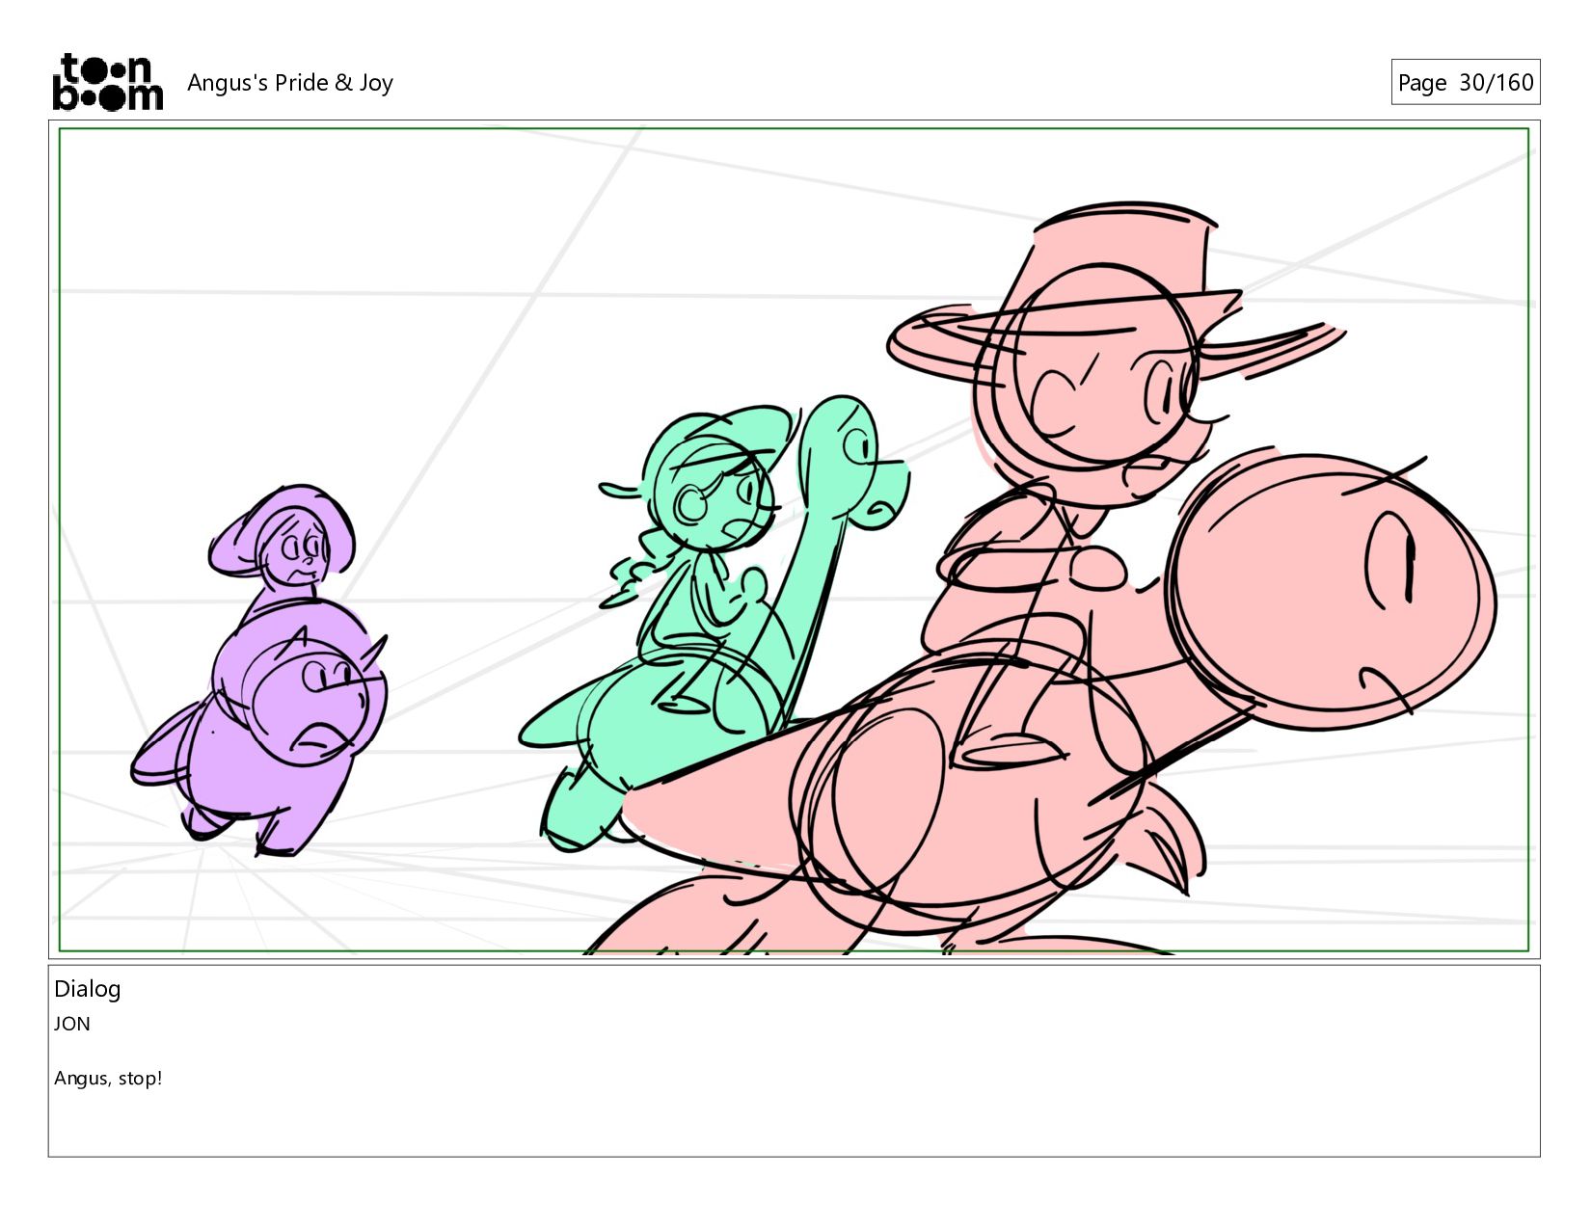
Task: Click the pink cowboy-hat rider in the foreground
Action: [1041, 578]
